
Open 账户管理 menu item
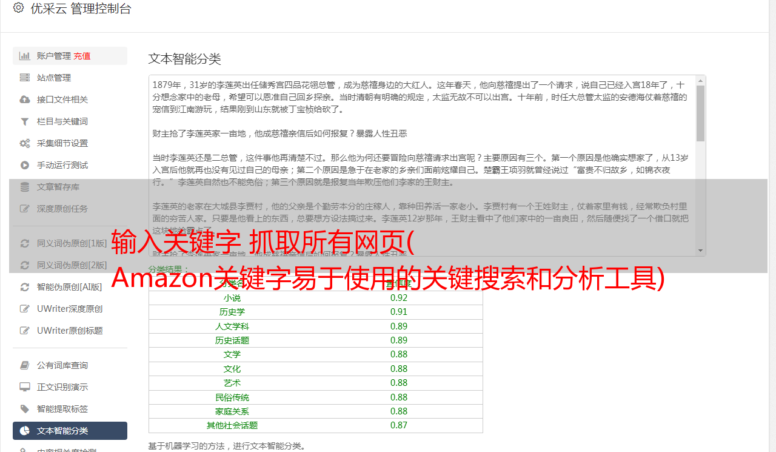pos(70,56)
